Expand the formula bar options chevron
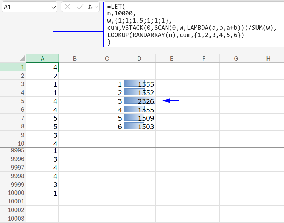 (x=97, y=7)
